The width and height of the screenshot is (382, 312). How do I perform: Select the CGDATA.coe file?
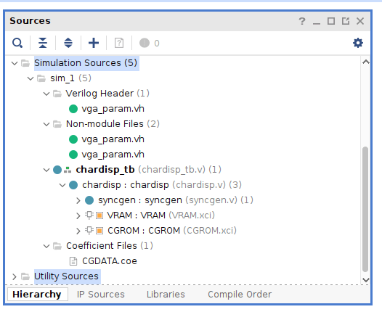(110, 261)
